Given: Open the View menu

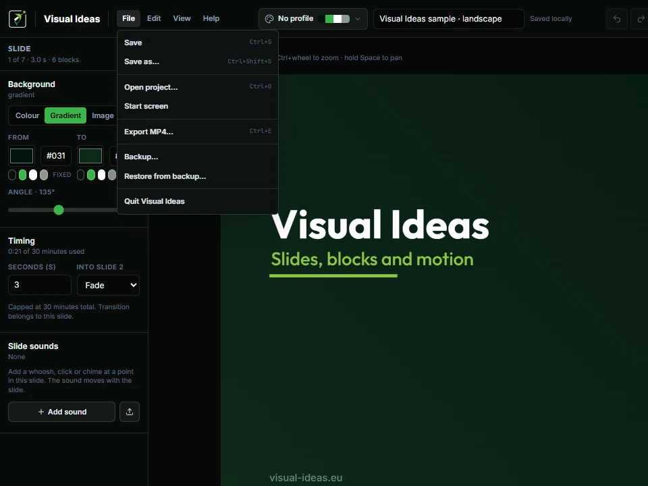Looking at the screenshot, I should click(x=182, y=19).
